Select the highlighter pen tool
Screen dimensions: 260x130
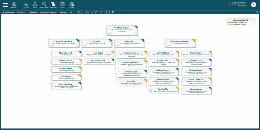pyautogui.click(x=101, y=12)
